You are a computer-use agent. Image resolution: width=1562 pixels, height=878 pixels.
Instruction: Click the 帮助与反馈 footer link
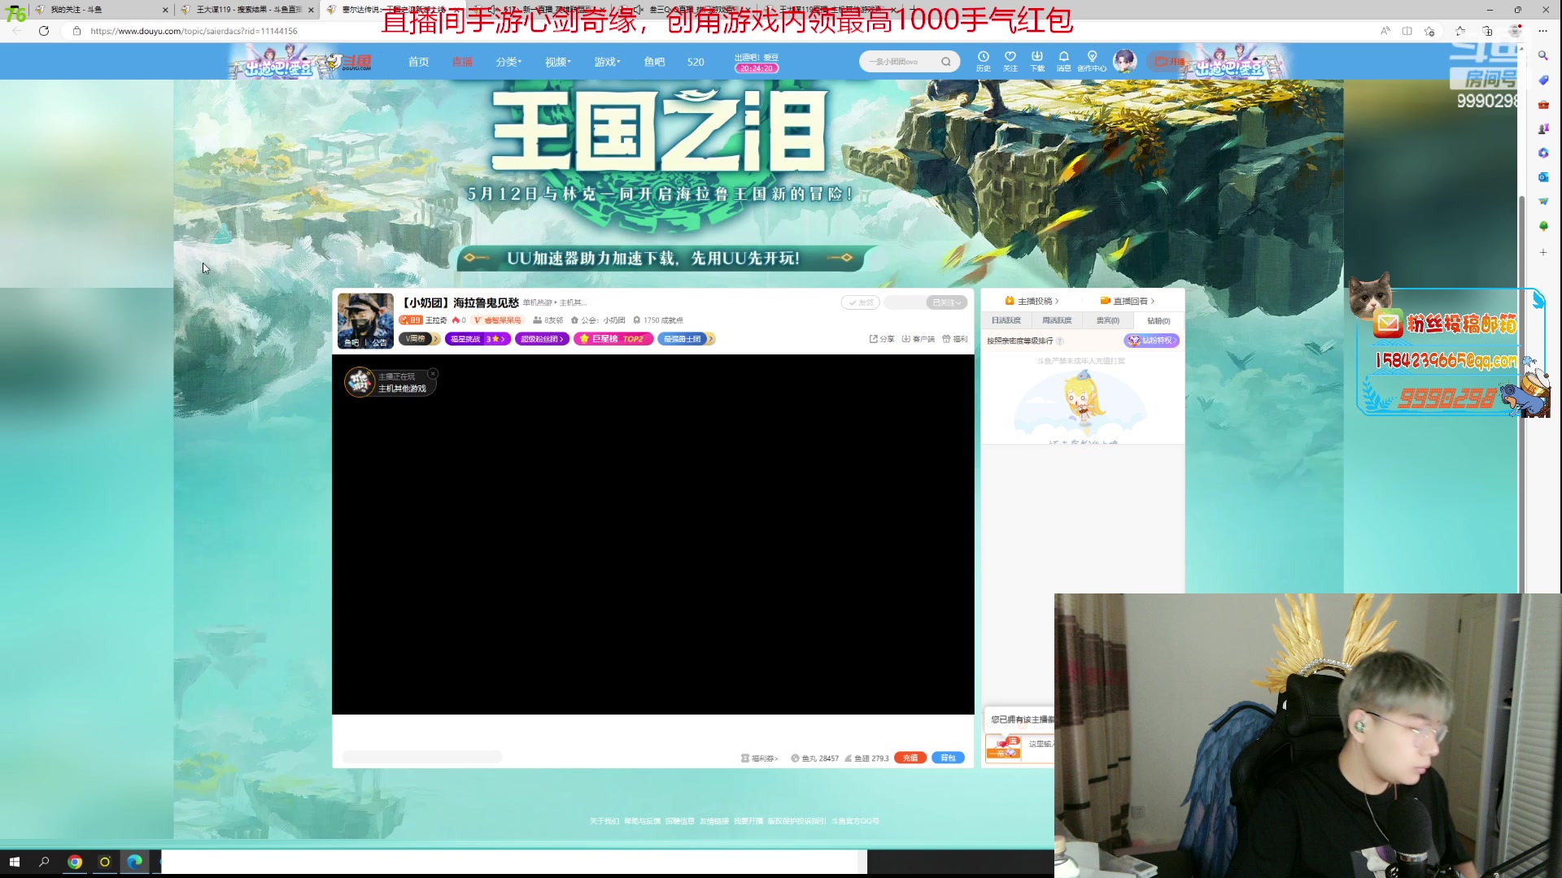[x=642, y=821]
